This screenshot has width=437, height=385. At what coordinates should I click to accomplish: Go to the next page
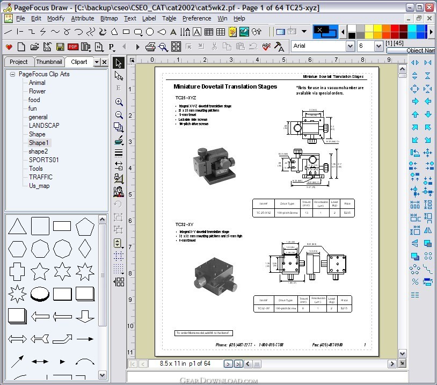point(228,364)
